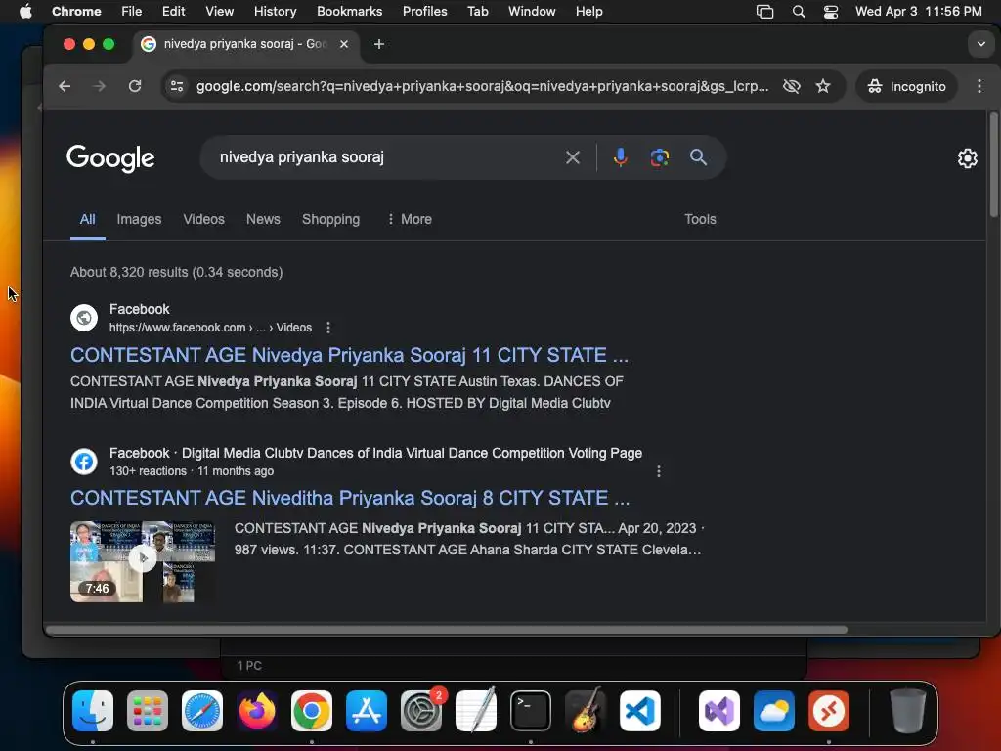The height and width of the screenshot is (751, 1001).
Task: Open 'CONTESTANT AGE Niveditha Priyanka Sooraj 8' result
Action: [x=350, y=498]
